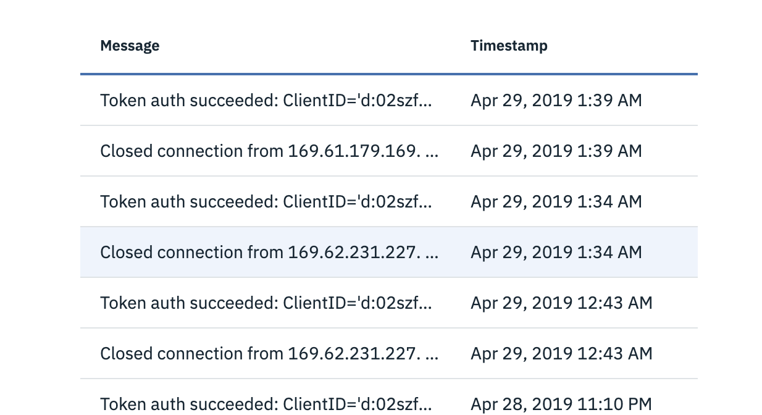This screenshot has height=415, width=762.
Task: Sort the table by the Message column
Action: [130, 45]
